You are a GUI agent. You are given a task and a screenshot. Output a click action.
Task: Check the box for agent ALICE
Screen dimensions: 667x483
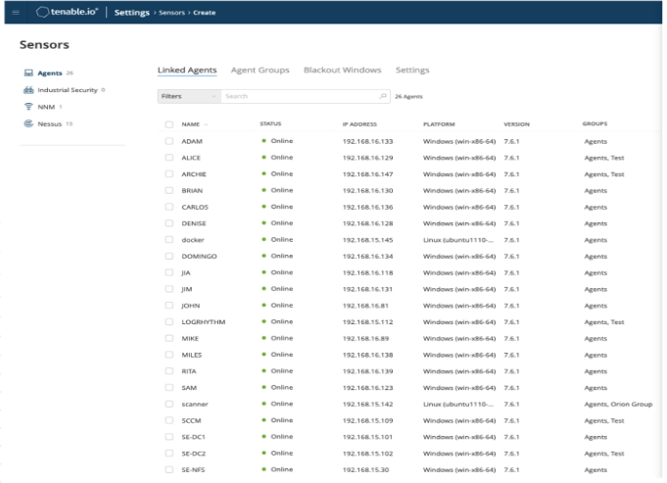click(x=169, y=158)
